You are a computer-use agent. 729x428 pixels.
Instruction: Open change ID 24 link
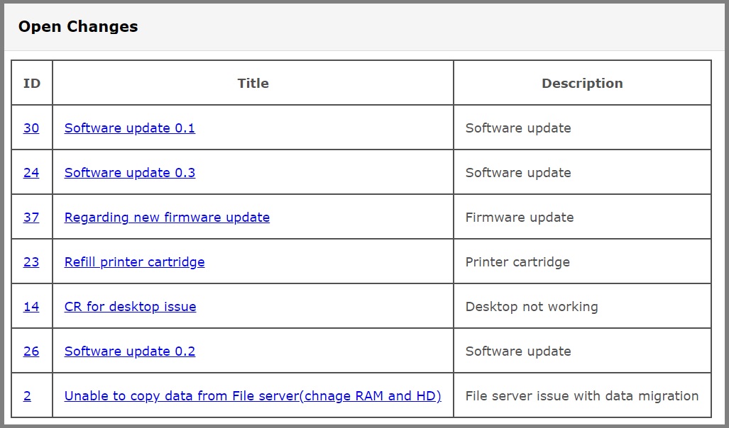(x=31, y=172)
